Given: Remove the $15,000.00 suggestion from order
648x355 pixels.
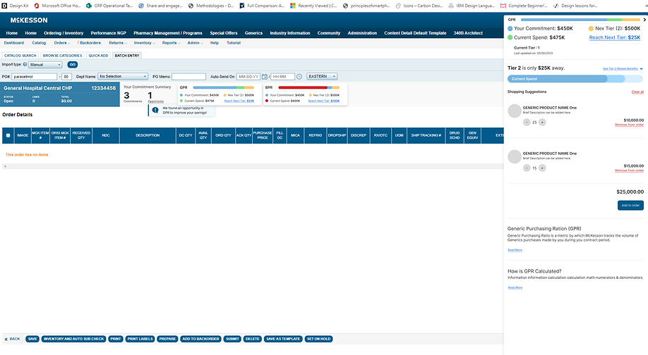Looking at the screenshot, I should click(629, 170).
